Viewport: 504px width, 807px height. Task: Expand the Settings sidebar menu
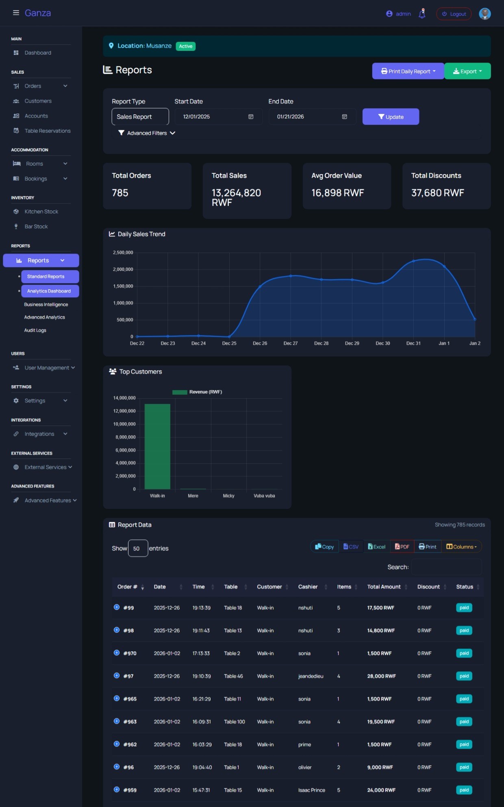point(40,401)
